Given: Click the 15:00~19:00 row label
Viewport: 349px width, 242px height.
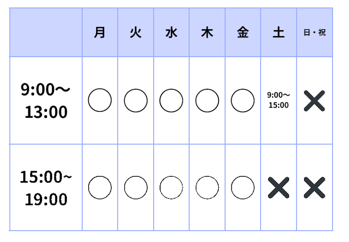Looking at the screenshot, I should click(x=46, y=188).
